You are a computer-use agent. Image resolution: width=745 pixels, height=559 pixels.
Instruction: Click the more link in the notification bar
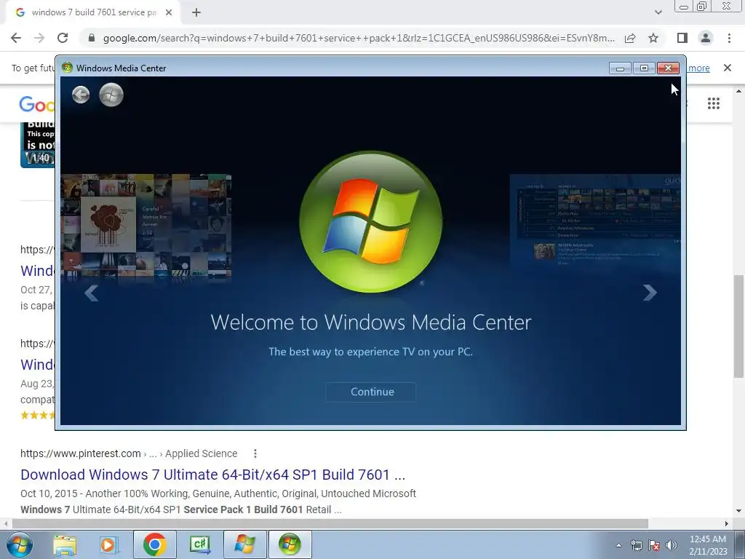pos(698,68)
